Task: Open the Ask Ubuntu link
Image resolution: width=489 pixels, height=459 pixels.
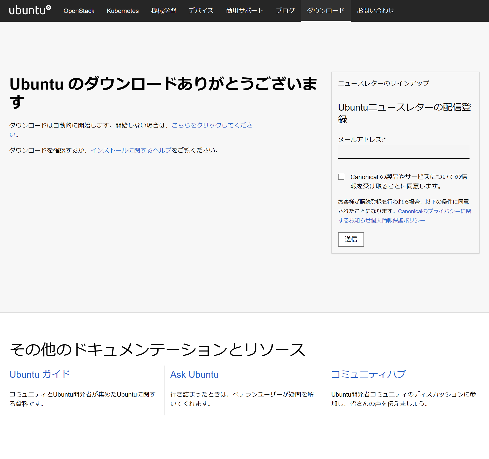Action: [x=194, y=374]
